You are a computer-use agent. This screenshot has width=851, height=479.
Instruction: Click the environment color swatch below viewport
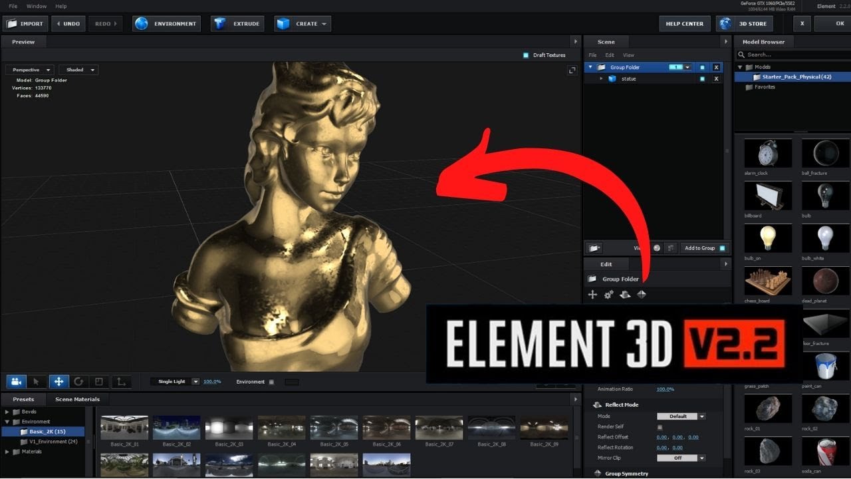click(291, 382)
